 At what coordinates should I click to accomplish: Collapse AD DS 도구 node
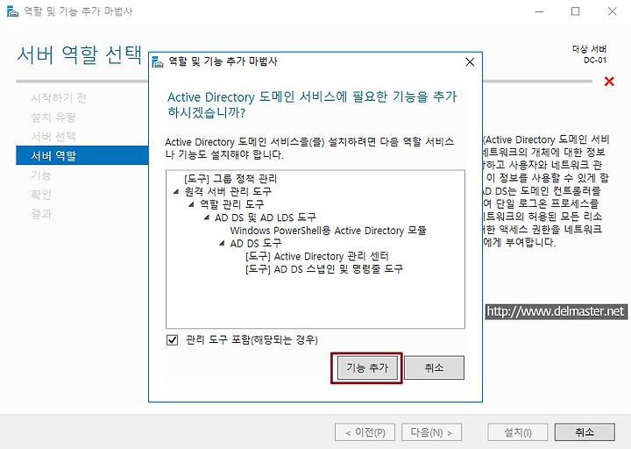222,243
